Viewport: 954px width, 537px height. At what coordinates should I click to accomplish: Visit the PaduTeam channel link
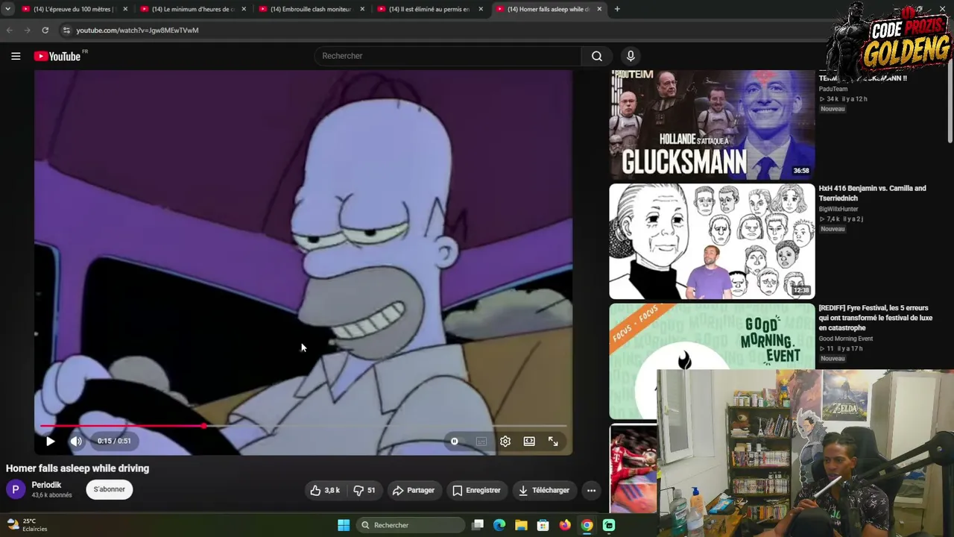tap(833, 89)
